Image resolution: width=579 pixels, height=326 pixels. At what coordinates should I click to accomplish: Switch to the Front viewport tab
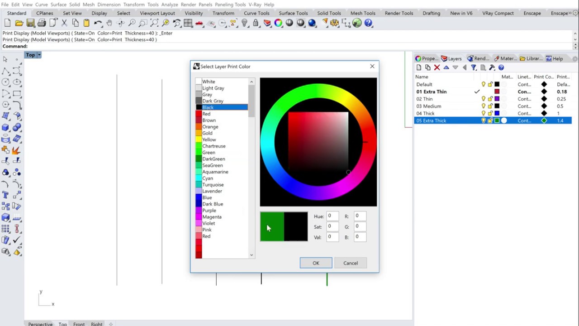click(x=79, y=323)
